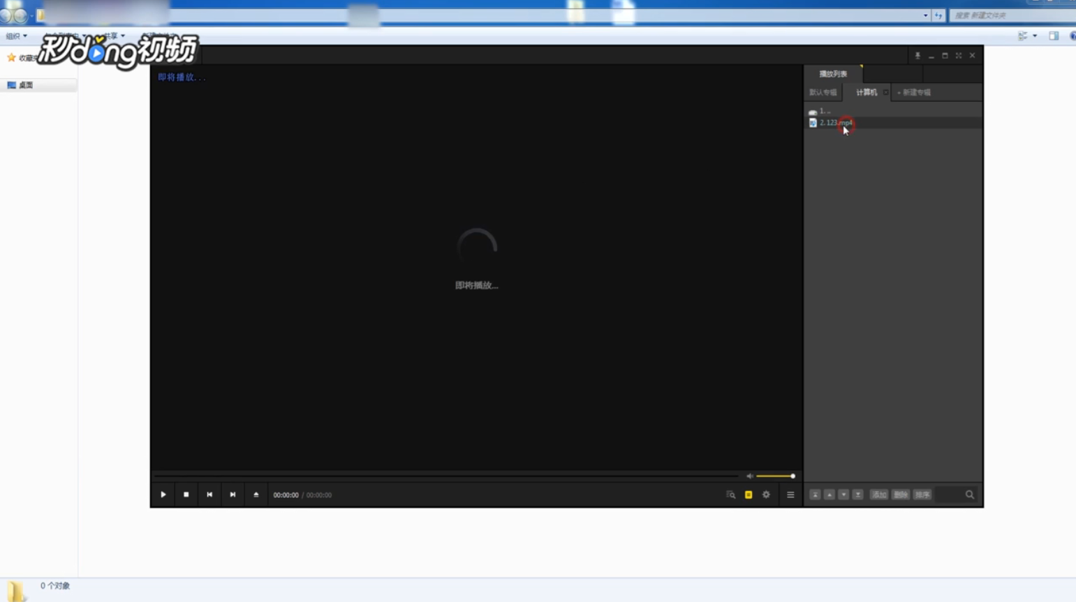Viewport: 1076px width, 602px height.
Task: Click the Explorer search box
Action: [x=1012, y=15]
